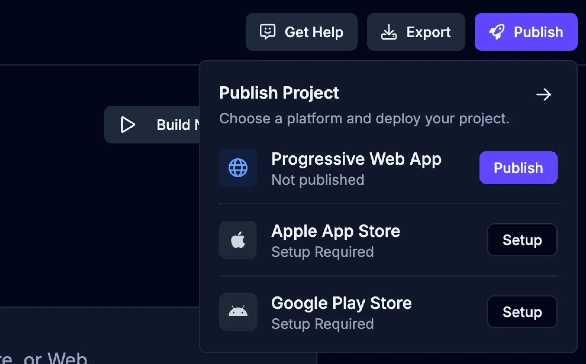The width and height of the screenshot is (586, 364).
Task: Click Setup for Apple App Store
Action: pos(522,240)
